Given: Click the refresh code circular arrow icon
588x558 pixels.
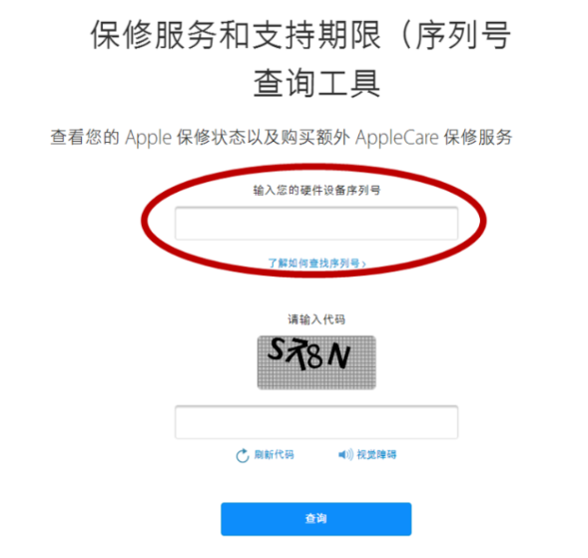Looking at the screenshot, I should 243,455.
